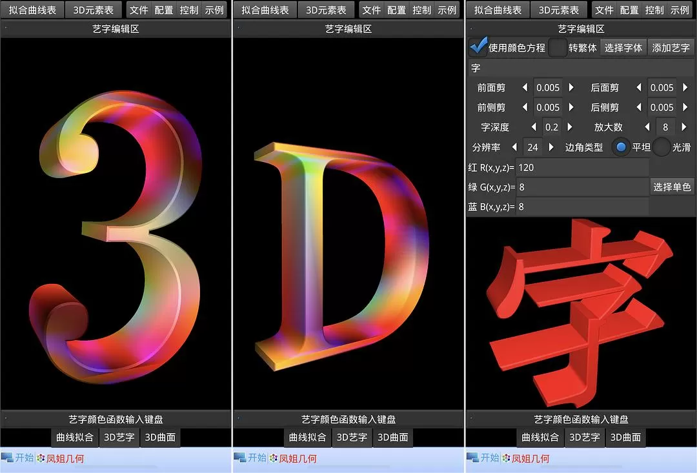
Task: Collapse the 艺字编辑区 header in the right panel
Action: click(581, 29)
